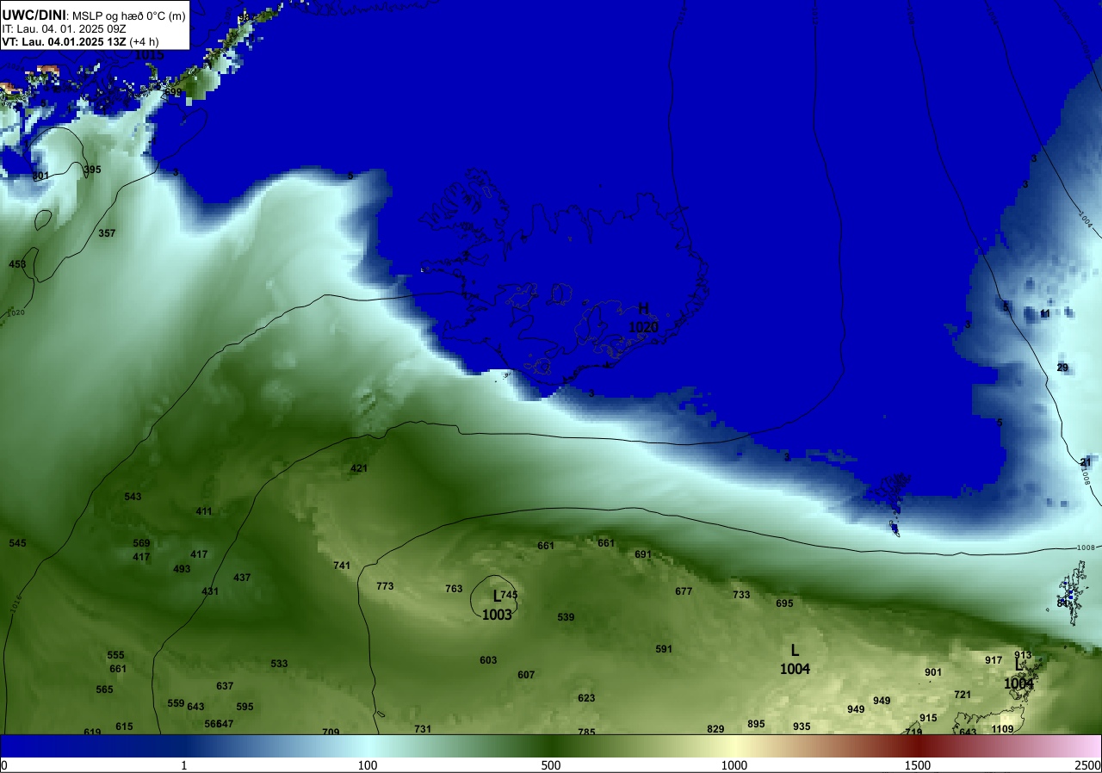
Task: Click the 917 height value
Action: 994,660
